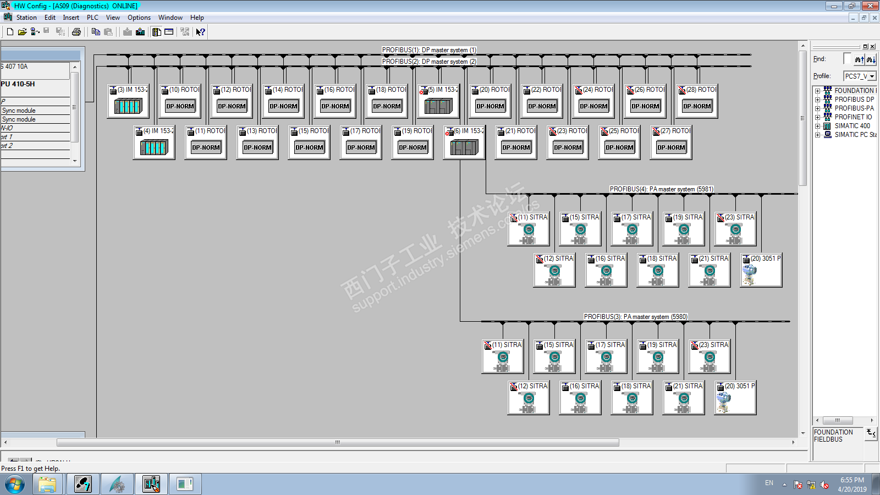Screen dimensions: 880x495
Task: Open the Windows Start menu
Action: click(x=15, y=485)
